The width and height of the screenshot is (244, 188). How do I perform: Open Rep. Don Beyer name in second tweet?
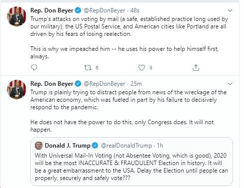pos(52,84)
